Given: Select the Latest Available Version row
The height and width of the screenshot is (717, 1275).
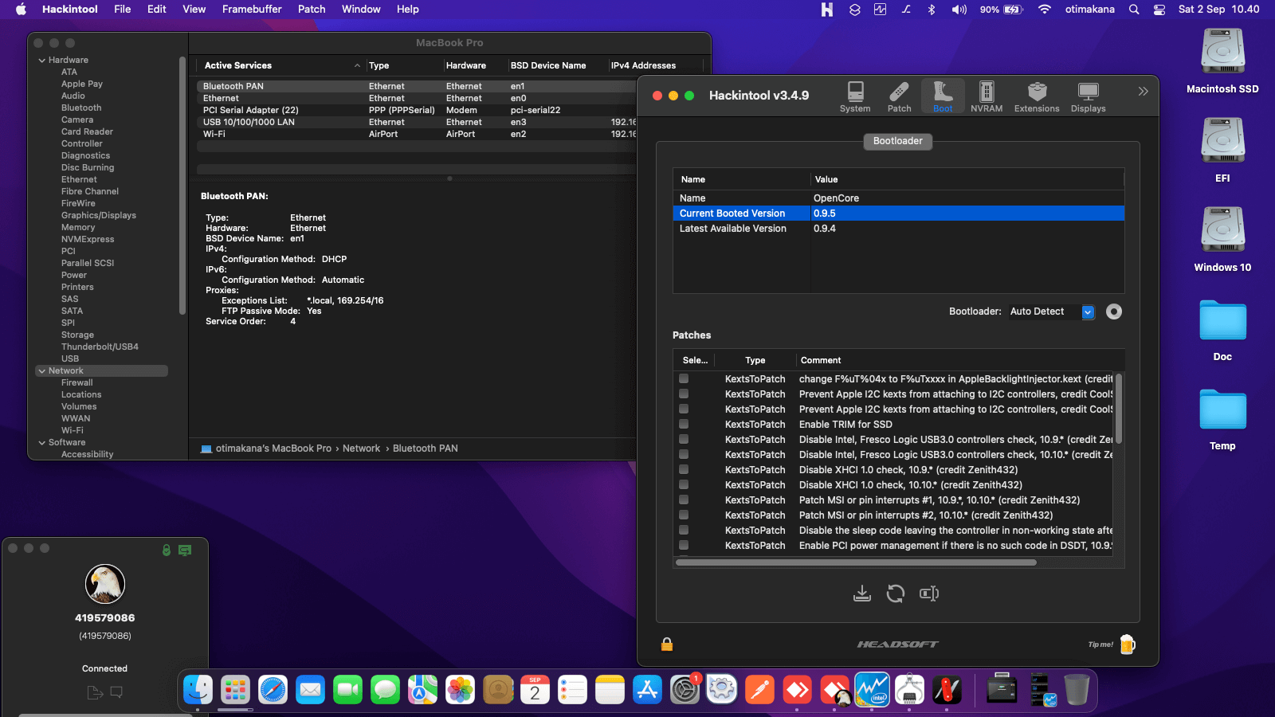Looking at the screenshot, I should (898, 229).
